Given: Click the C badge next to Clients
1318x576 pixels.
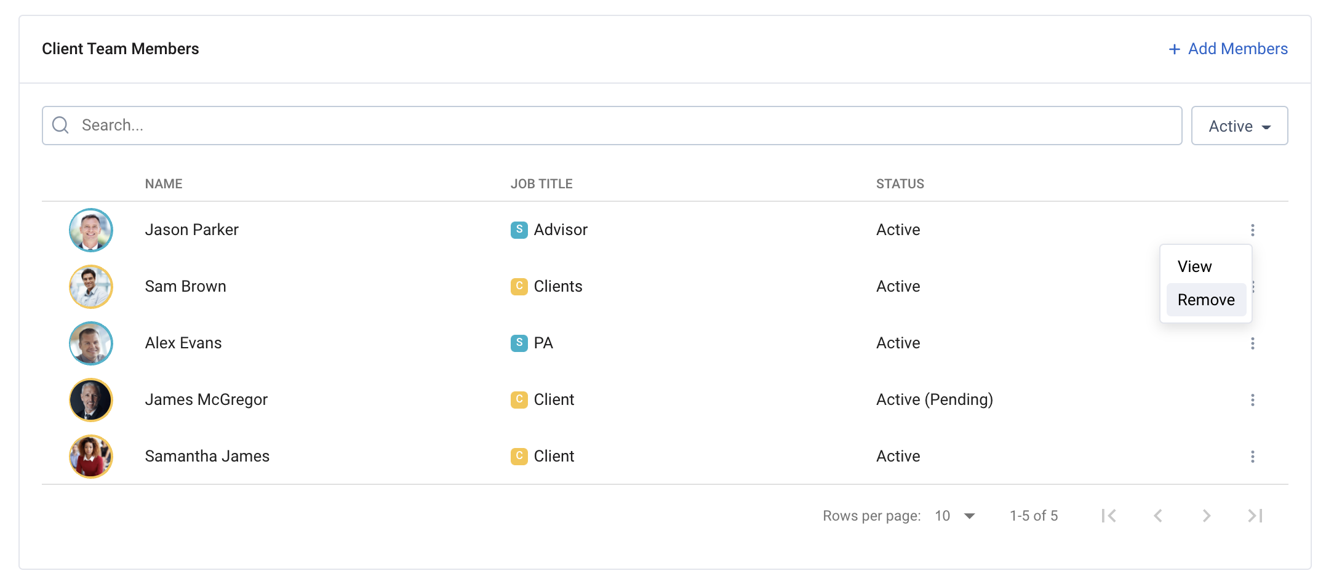Looking at the screenshot, I should [x=519, y=286].
